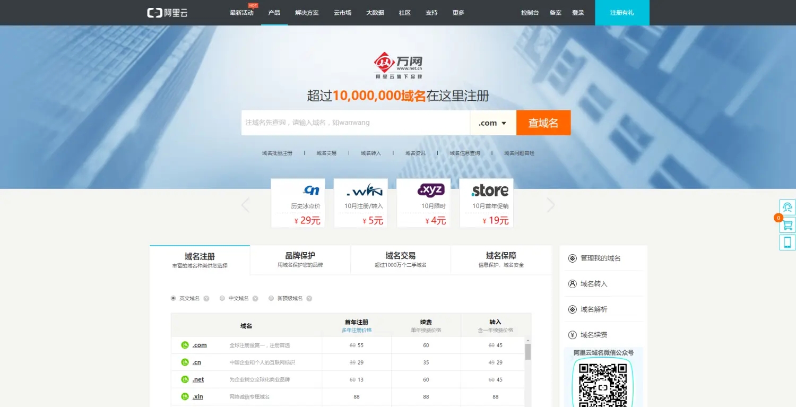The image size is (796, 407).
Task: Click the next arrow of promotion carousel
Action: pyautogui.click(x=551, y=205)
